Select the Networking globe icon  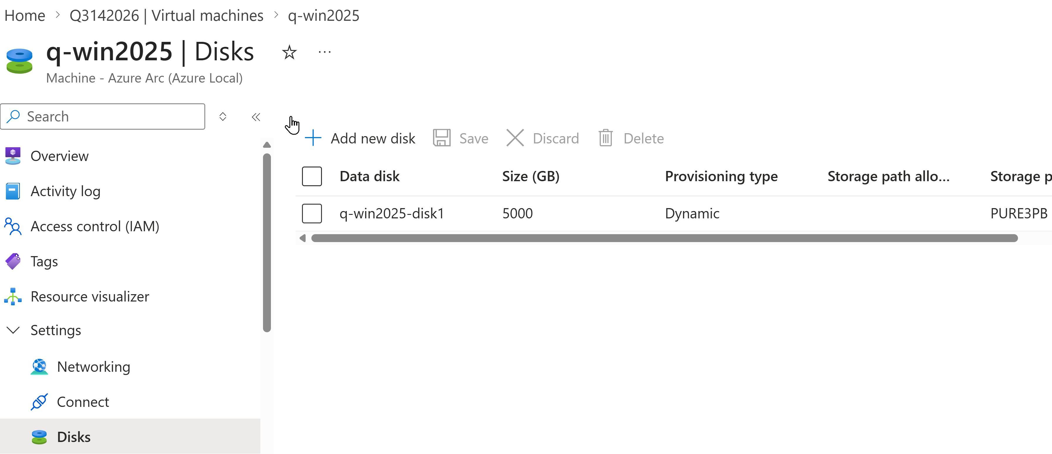[x=39, y=366]
